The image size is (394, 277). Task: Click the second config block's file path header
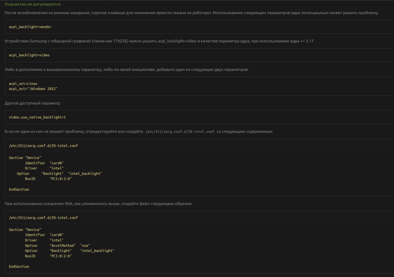tap(43, 218)
